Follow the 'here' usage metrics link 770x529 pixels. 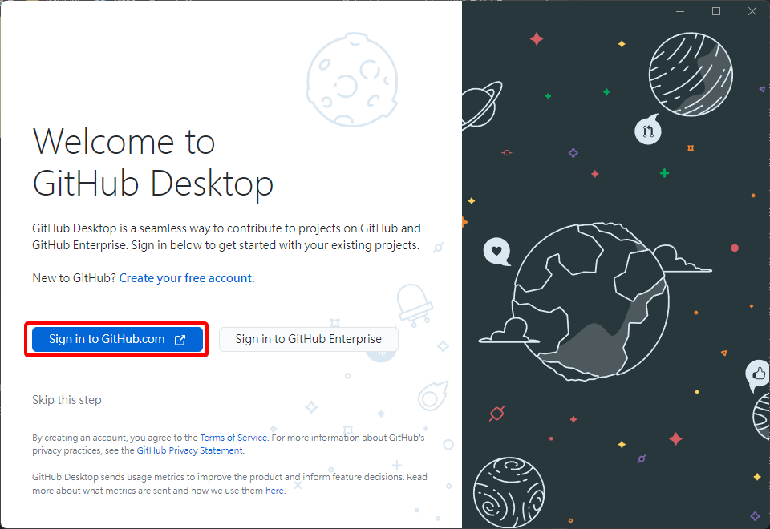point(274,491)
